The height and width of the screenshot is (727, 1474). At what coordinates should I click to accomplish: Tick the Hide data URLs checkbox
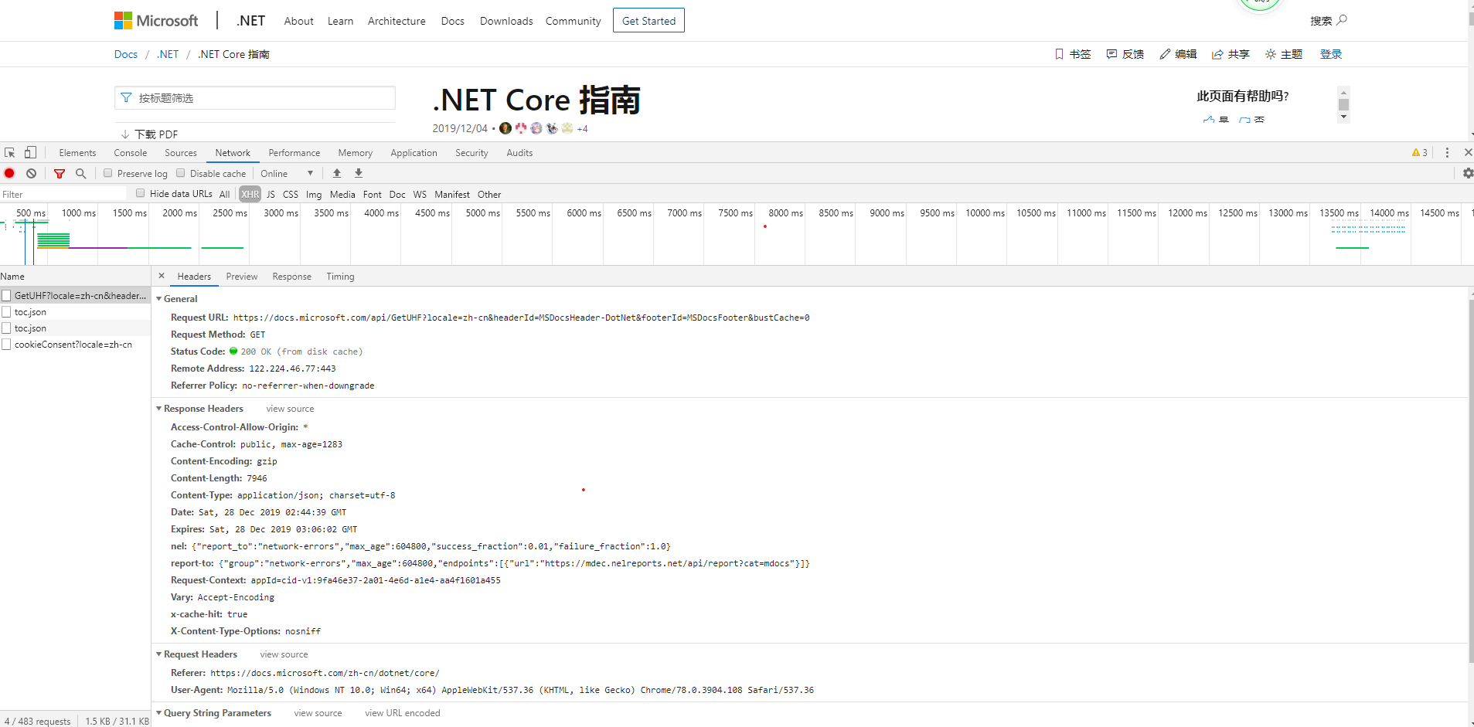coord(141,194)
